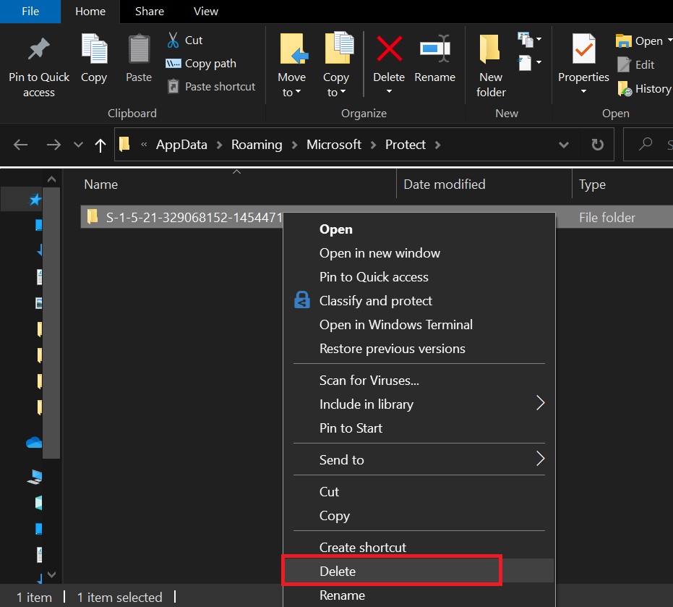The image size is (673, 607).
Task: Refresh the current folder view
Action: point(597,145)
